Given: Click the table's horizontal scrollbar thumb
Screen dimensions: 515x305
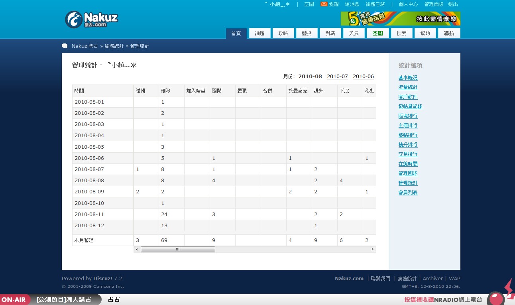Looking at the screenshot, I should 178,249.
